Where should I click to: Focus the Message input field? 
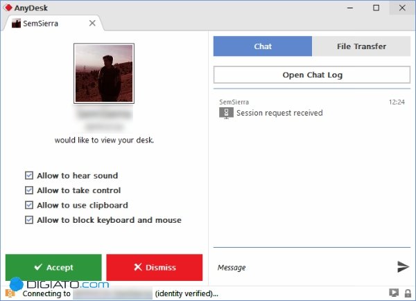point(302,267)
